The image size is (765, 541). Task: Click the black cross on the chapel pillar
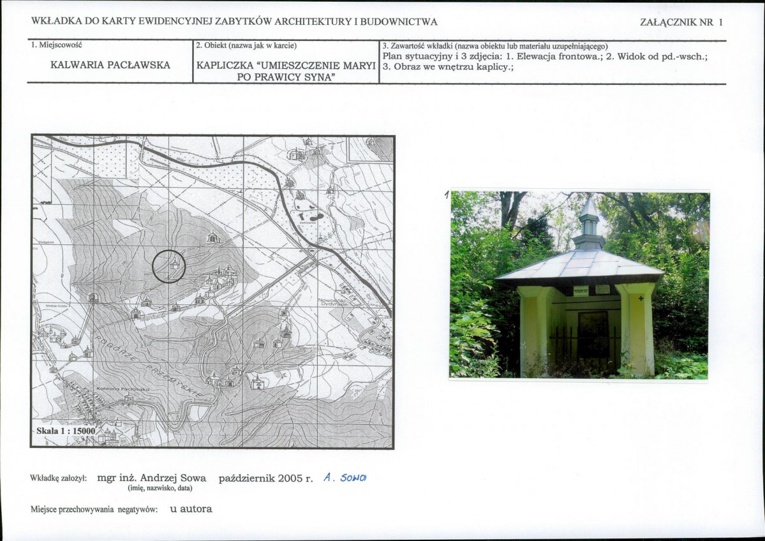641,298
